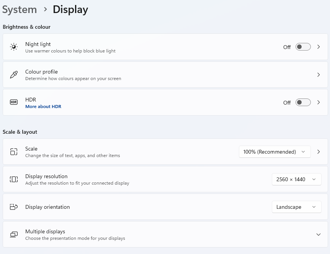Screen dimensions: 330x254
Task: Click the Display orientation icon
Action: (x=14, y=207)
